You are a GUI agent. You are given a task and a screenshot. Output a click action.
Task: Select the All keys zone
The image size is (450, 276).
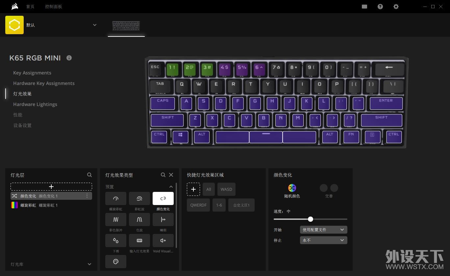click(209, 189)
